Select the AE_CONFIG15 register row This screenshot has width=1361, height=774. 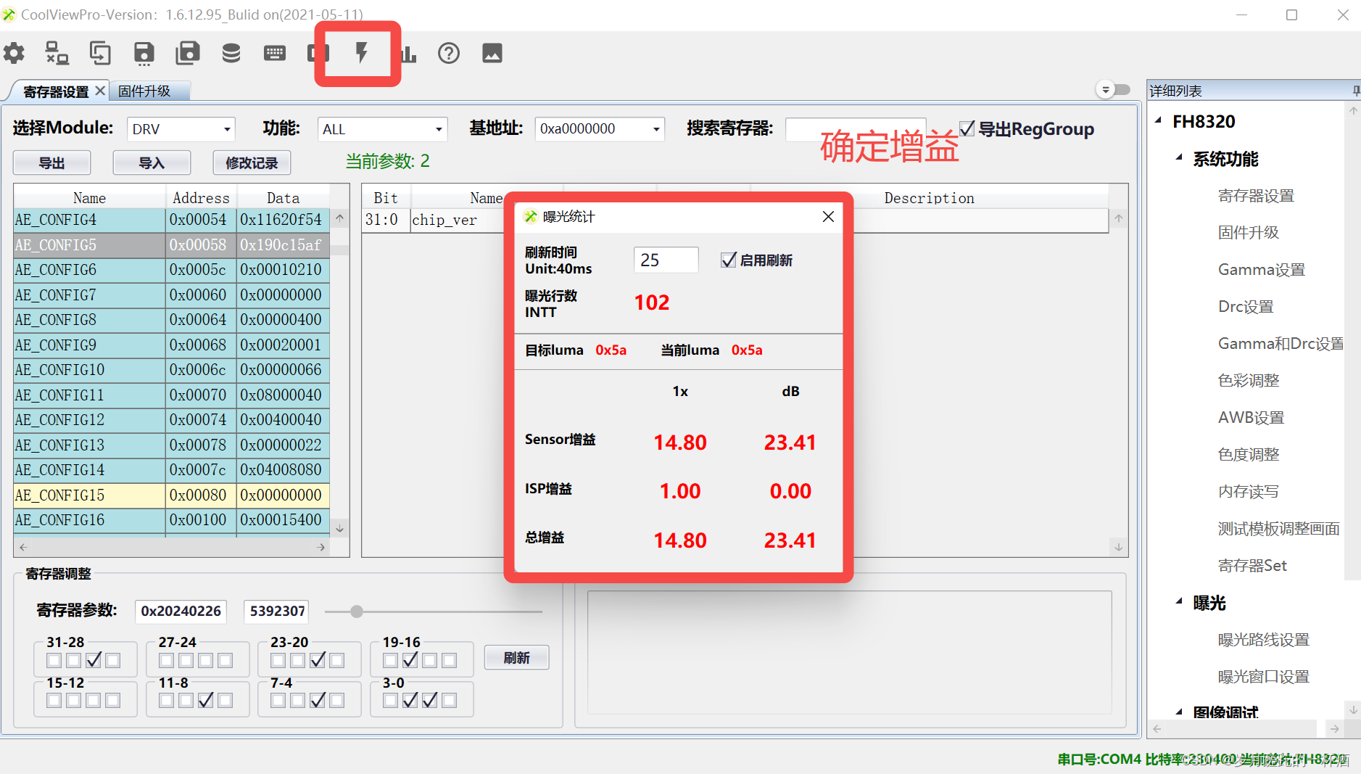click(x=172, y=495)
